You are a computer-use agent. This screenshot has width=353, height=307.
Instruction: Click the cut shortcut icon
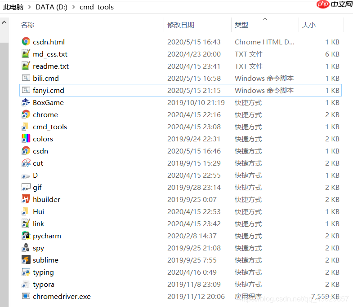click(x=26, y=163)
